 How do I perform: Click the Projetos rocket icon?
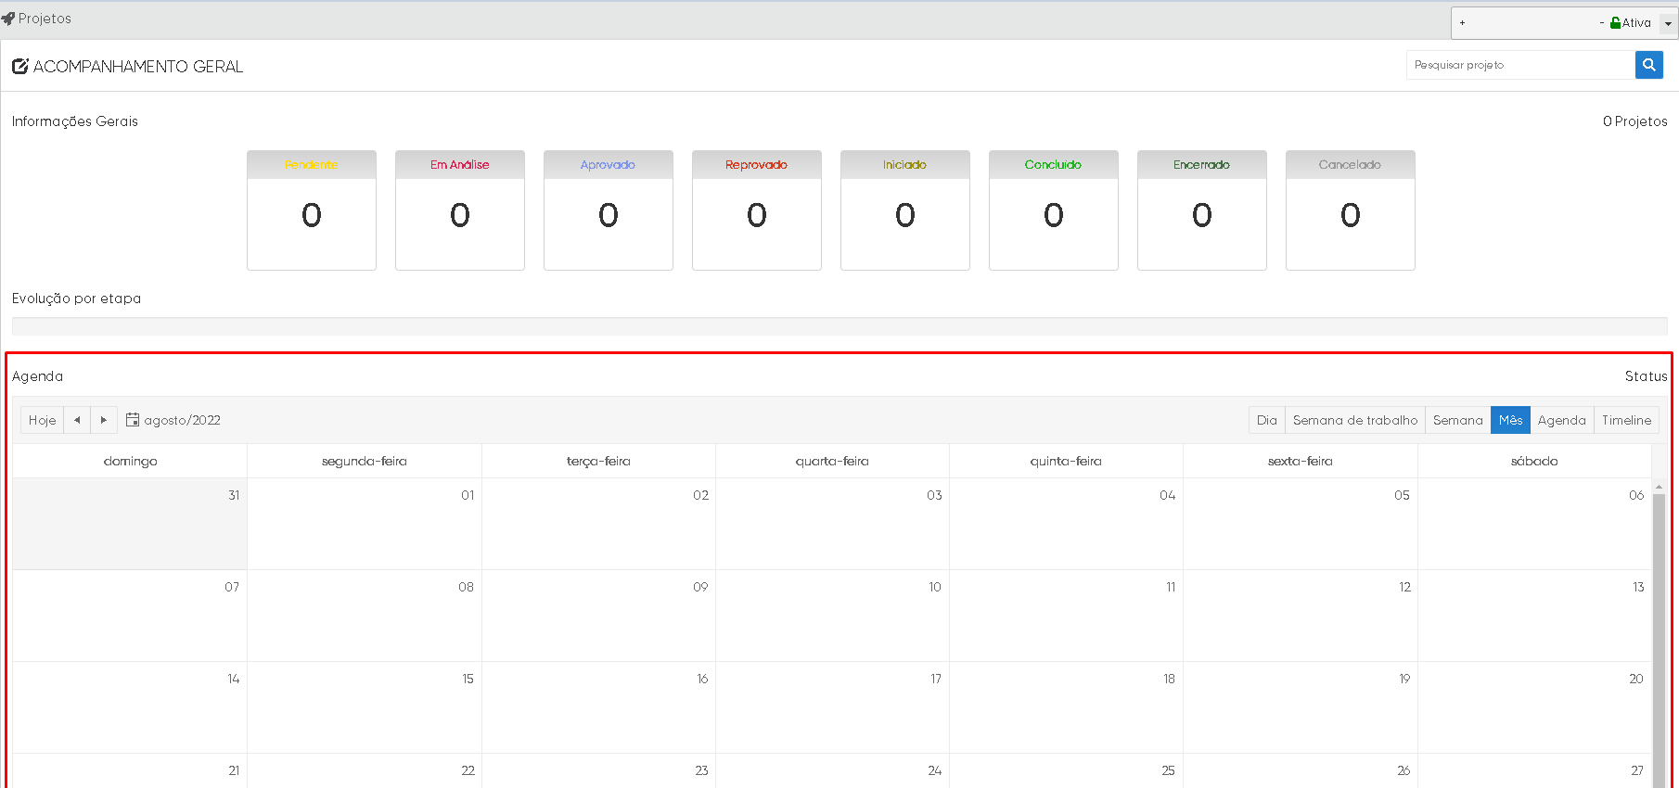pyautogui.click(x=8, y=19)
